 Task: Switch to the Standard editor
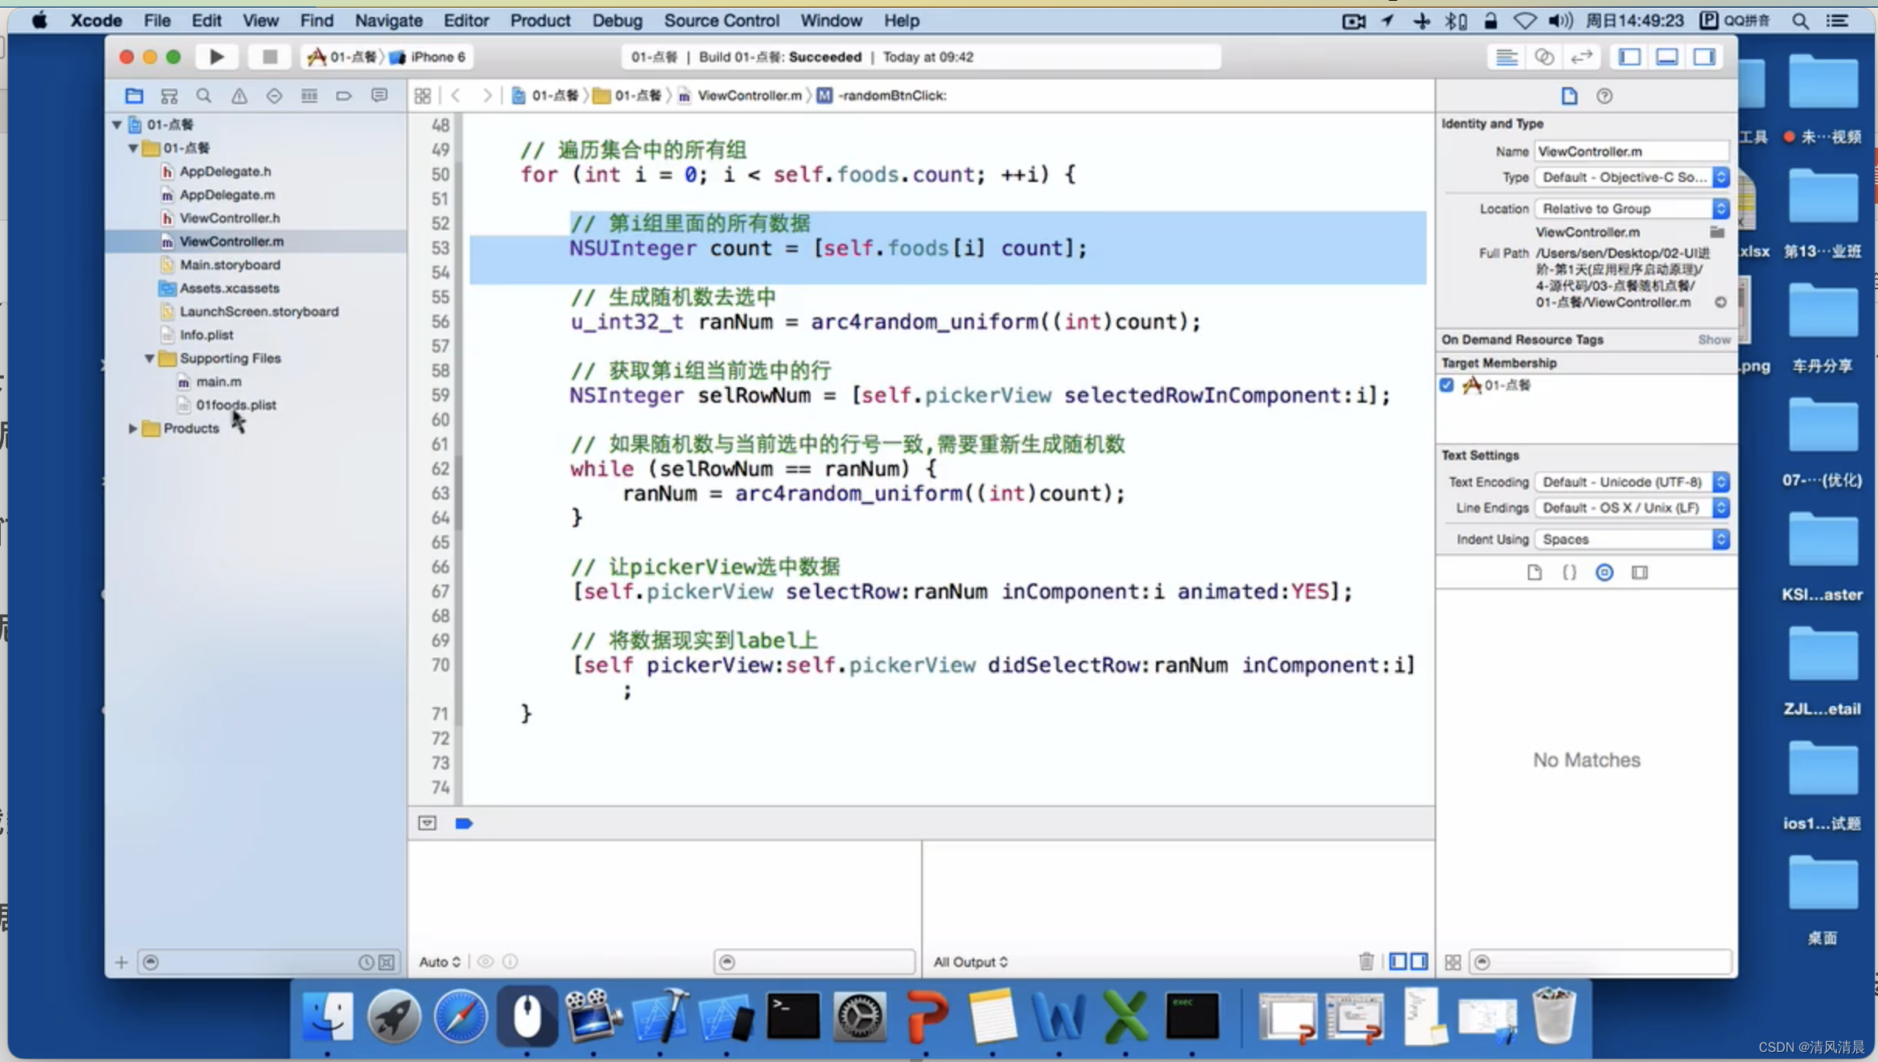point(1507,57)
